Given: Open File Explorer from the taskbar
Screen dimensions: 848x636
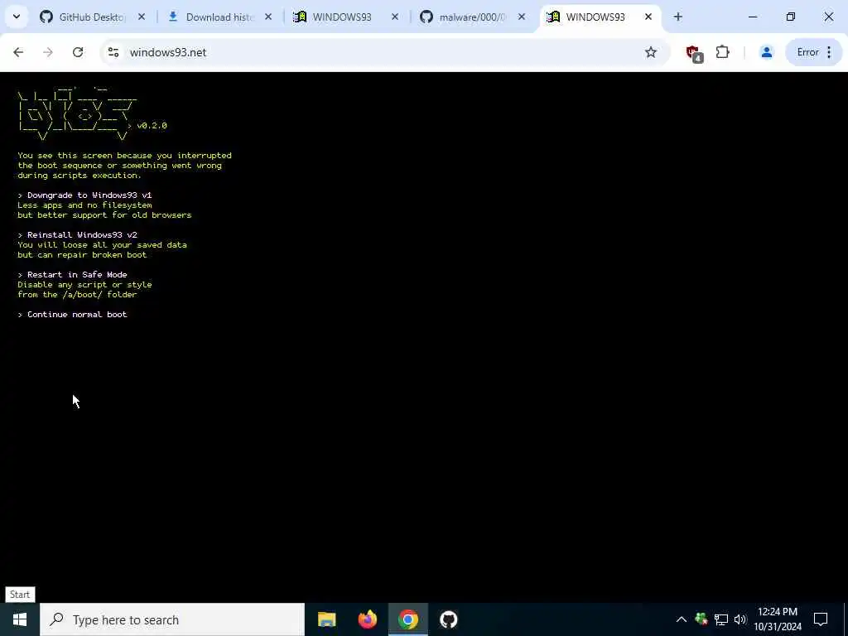Looking at the screenshot, I should point(326,619).
